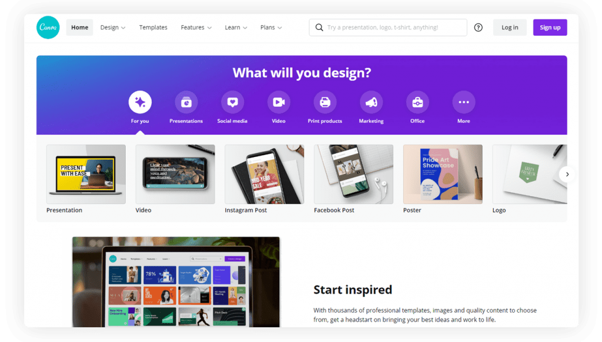The width and height of the screenshot is (602, 342).
Task: Select the Video camera category icon
Action: click(x=279, y=102)
